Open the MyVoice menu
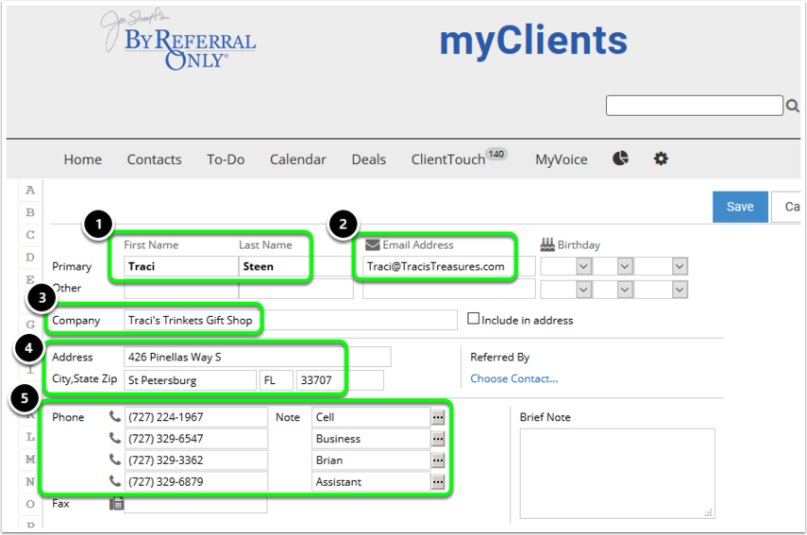The width and height of the screenshot is (807, 535). pyautogui.click(x=561, y=159)
